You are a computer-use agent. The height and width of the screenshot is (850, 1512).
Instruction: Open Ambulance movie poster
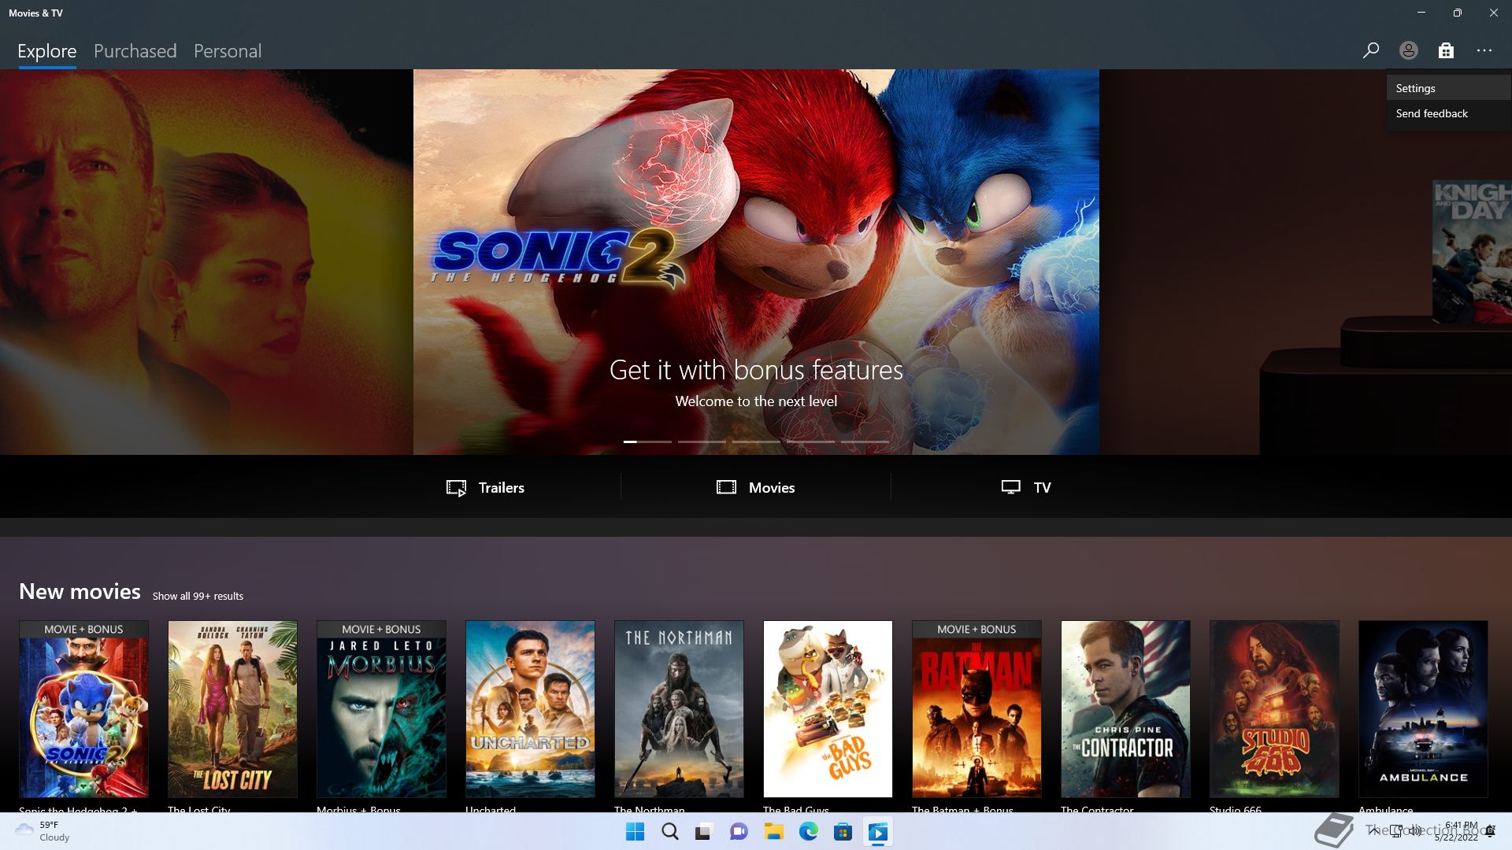[1423, 709]
